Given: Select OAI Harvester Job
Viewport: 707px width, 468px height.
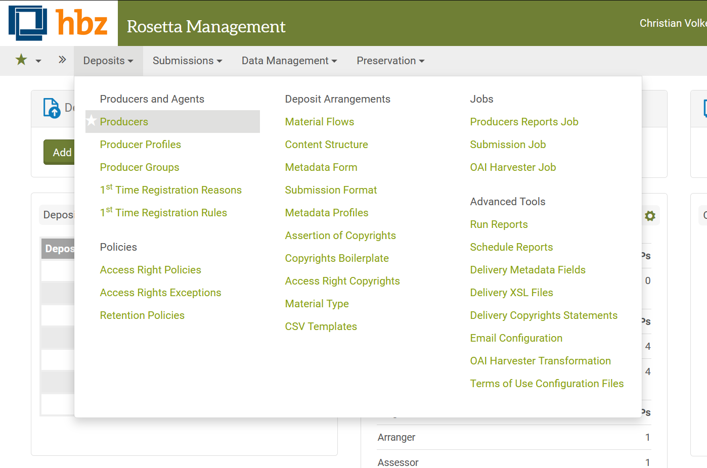Looking at the screenshot, I should point(513,167).
